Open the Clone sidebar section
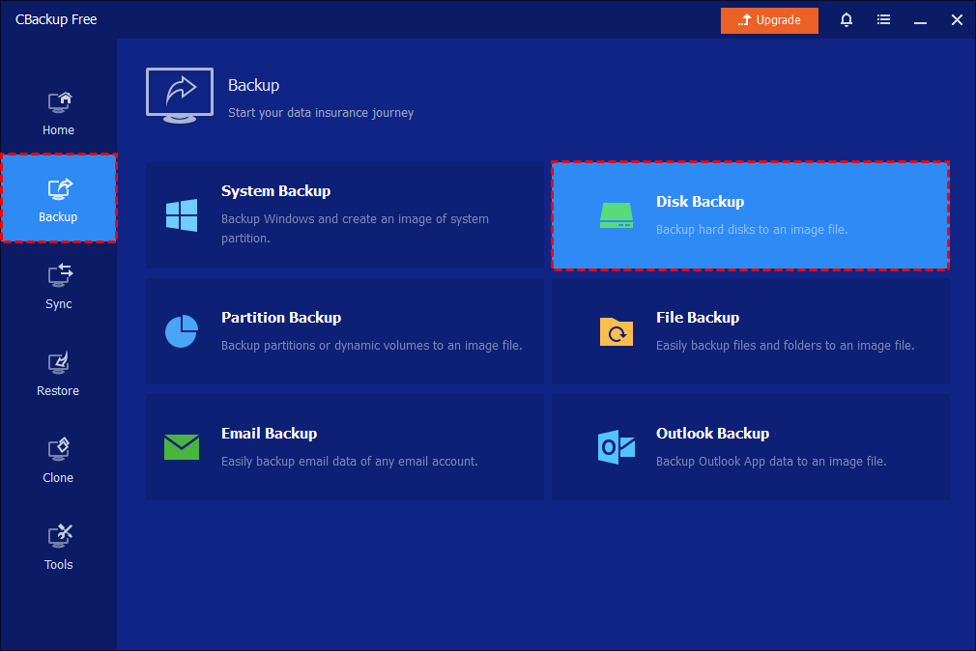This screenshot has width=976, height=651. [x=58, y=461]
